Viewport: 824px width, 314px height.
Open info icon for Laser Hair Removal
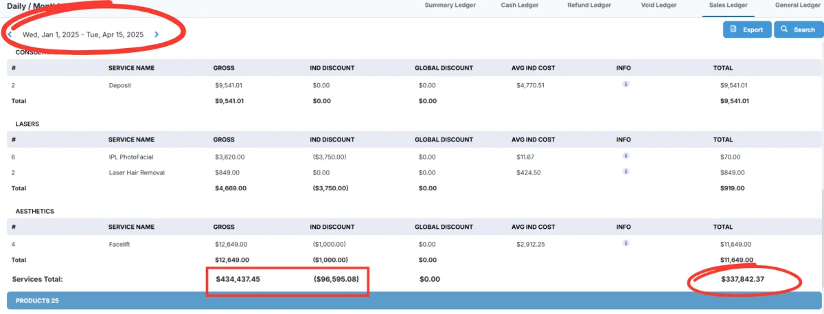coord(626,172)
